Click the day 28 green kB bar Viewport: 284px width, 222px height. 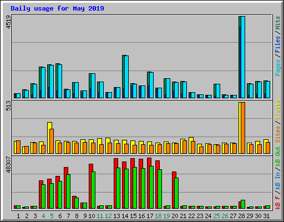point(243,204)
